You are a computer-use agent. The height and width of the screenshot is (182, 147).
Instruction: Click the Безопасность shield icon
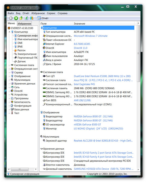(x=12, y=102)
